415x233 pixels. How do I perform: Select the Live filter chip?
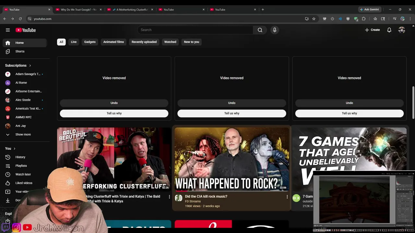[x=74, y=42]
